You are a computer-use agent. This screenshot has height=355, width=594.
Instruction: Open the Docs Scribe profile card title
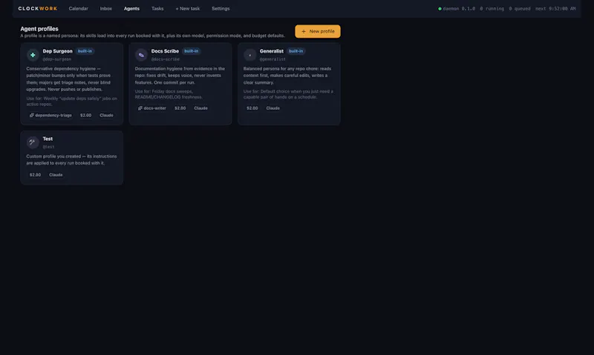(165, 51)
